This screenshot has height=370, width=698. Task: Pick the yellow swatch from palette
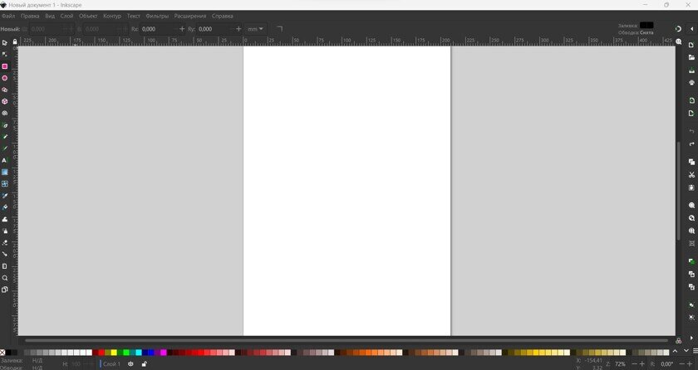(x=114, y=353)
